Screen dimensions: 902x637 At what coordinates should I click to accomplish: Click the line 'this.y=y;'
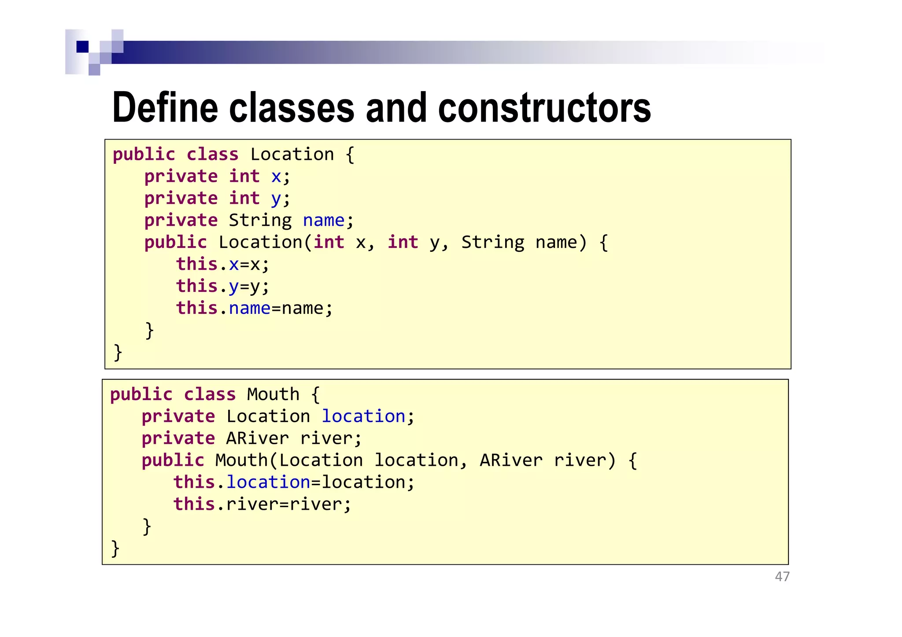click(222, 286)
